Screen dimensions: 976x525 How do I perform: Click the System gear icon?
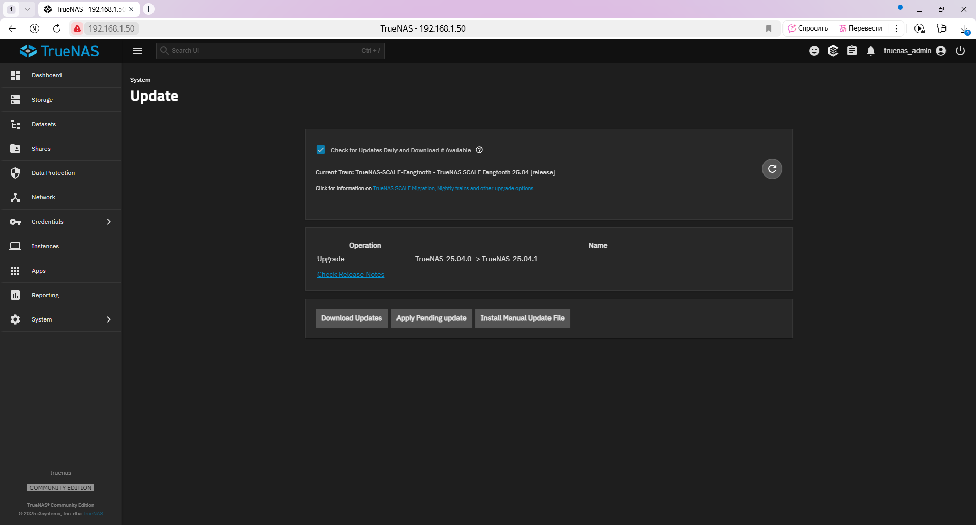15,319
